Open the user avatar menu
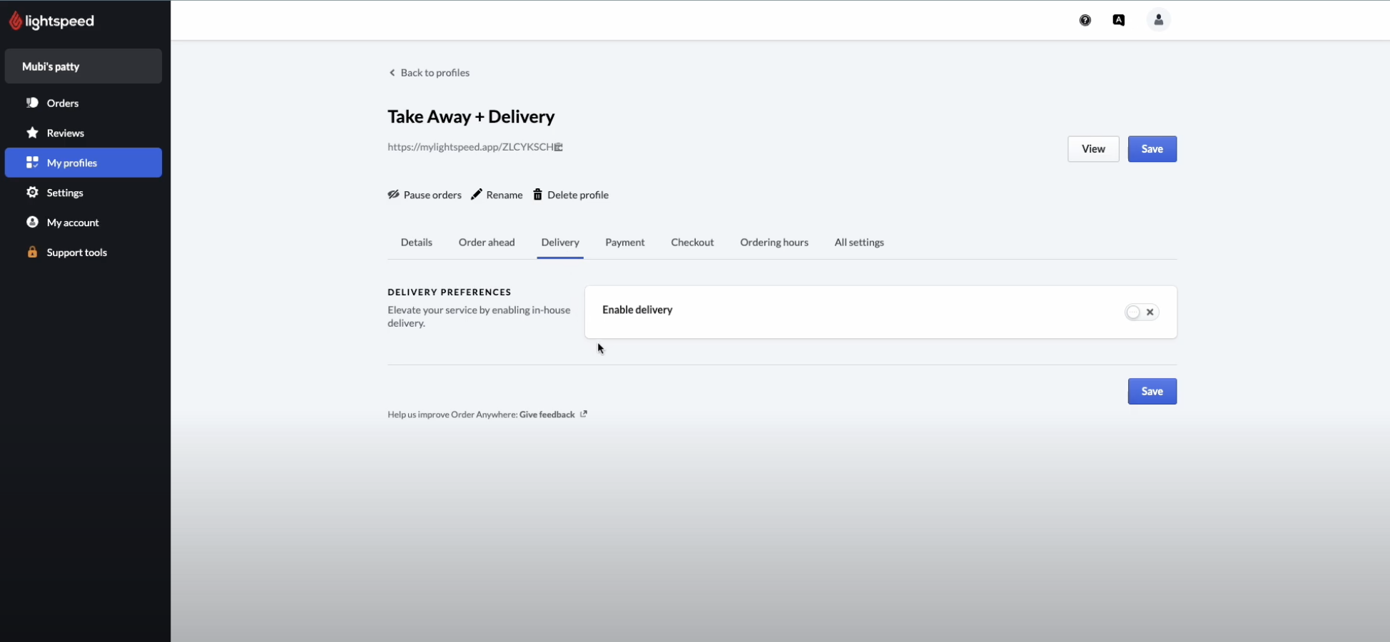Image resolution: width=1390 pixels, height=642 pixels. [x=1159, y=19]
